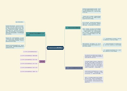Select the central node 劳动法法定加班费规定
The image size is (127, 91).
pyautogui.click(x=55, y=48)
